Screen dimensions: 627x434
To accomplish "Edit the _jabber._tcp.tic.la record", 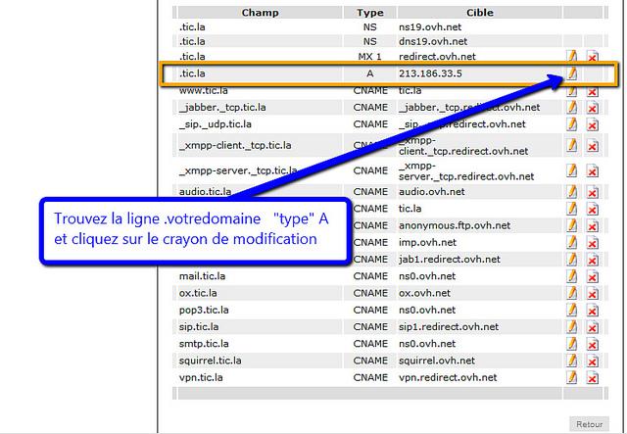I will [572, 108].
